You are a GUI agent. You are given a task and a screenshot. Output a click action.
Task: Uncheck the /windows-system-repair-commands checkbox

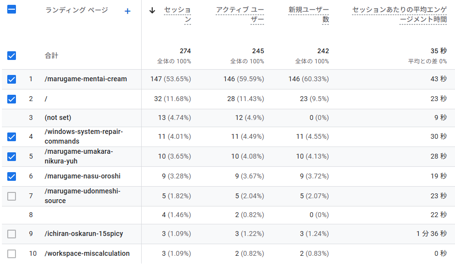click(x=12, y=137)
